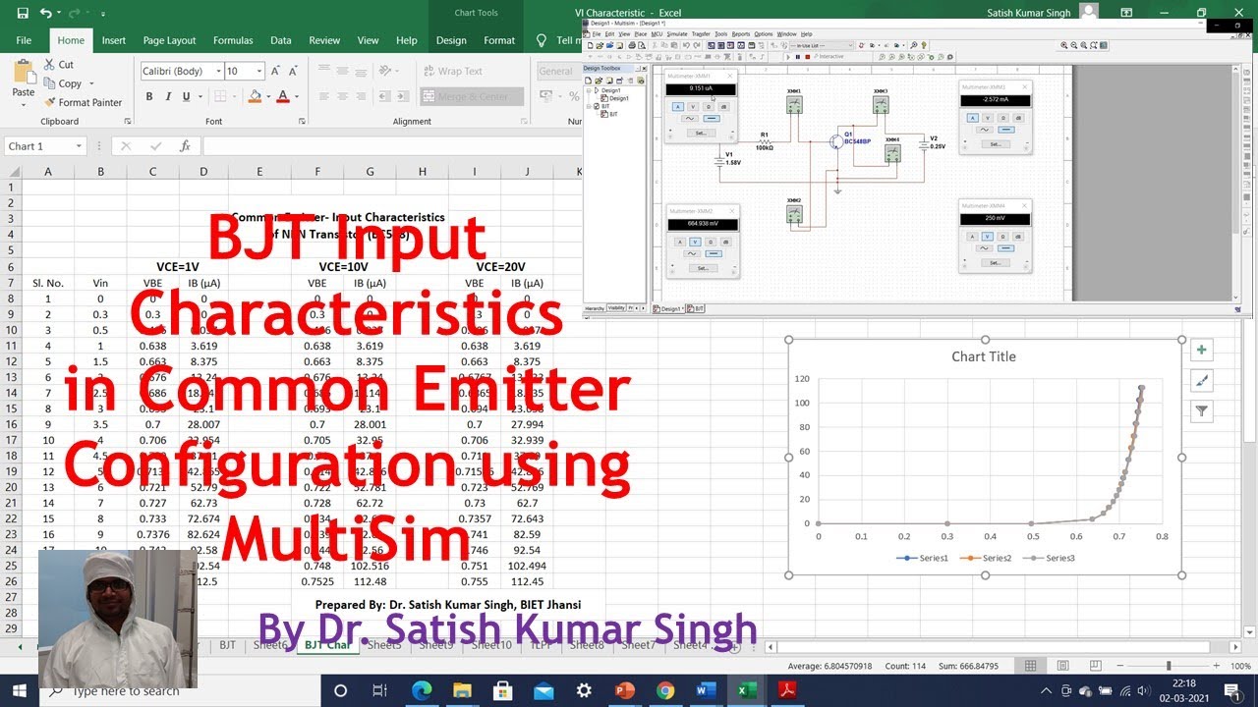Open PowerPoint from the Windows taskbar

pos(625,690)
